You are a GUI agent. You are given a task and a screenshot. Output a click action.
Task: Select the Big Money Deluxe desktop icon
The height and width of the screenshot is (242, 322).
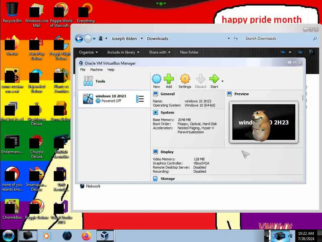(x=36, y=113)
